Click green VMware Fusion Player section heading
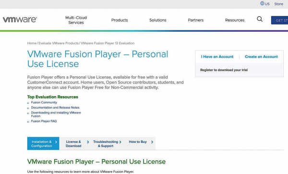This screenshot has width=288, height=174. (x=96, y=162)
